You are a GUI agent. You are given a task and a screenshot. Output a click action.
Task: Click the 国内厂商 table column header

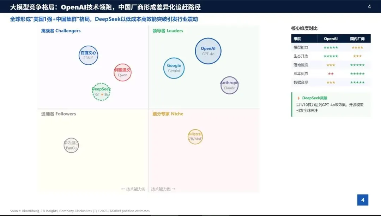tap(357, 39)
